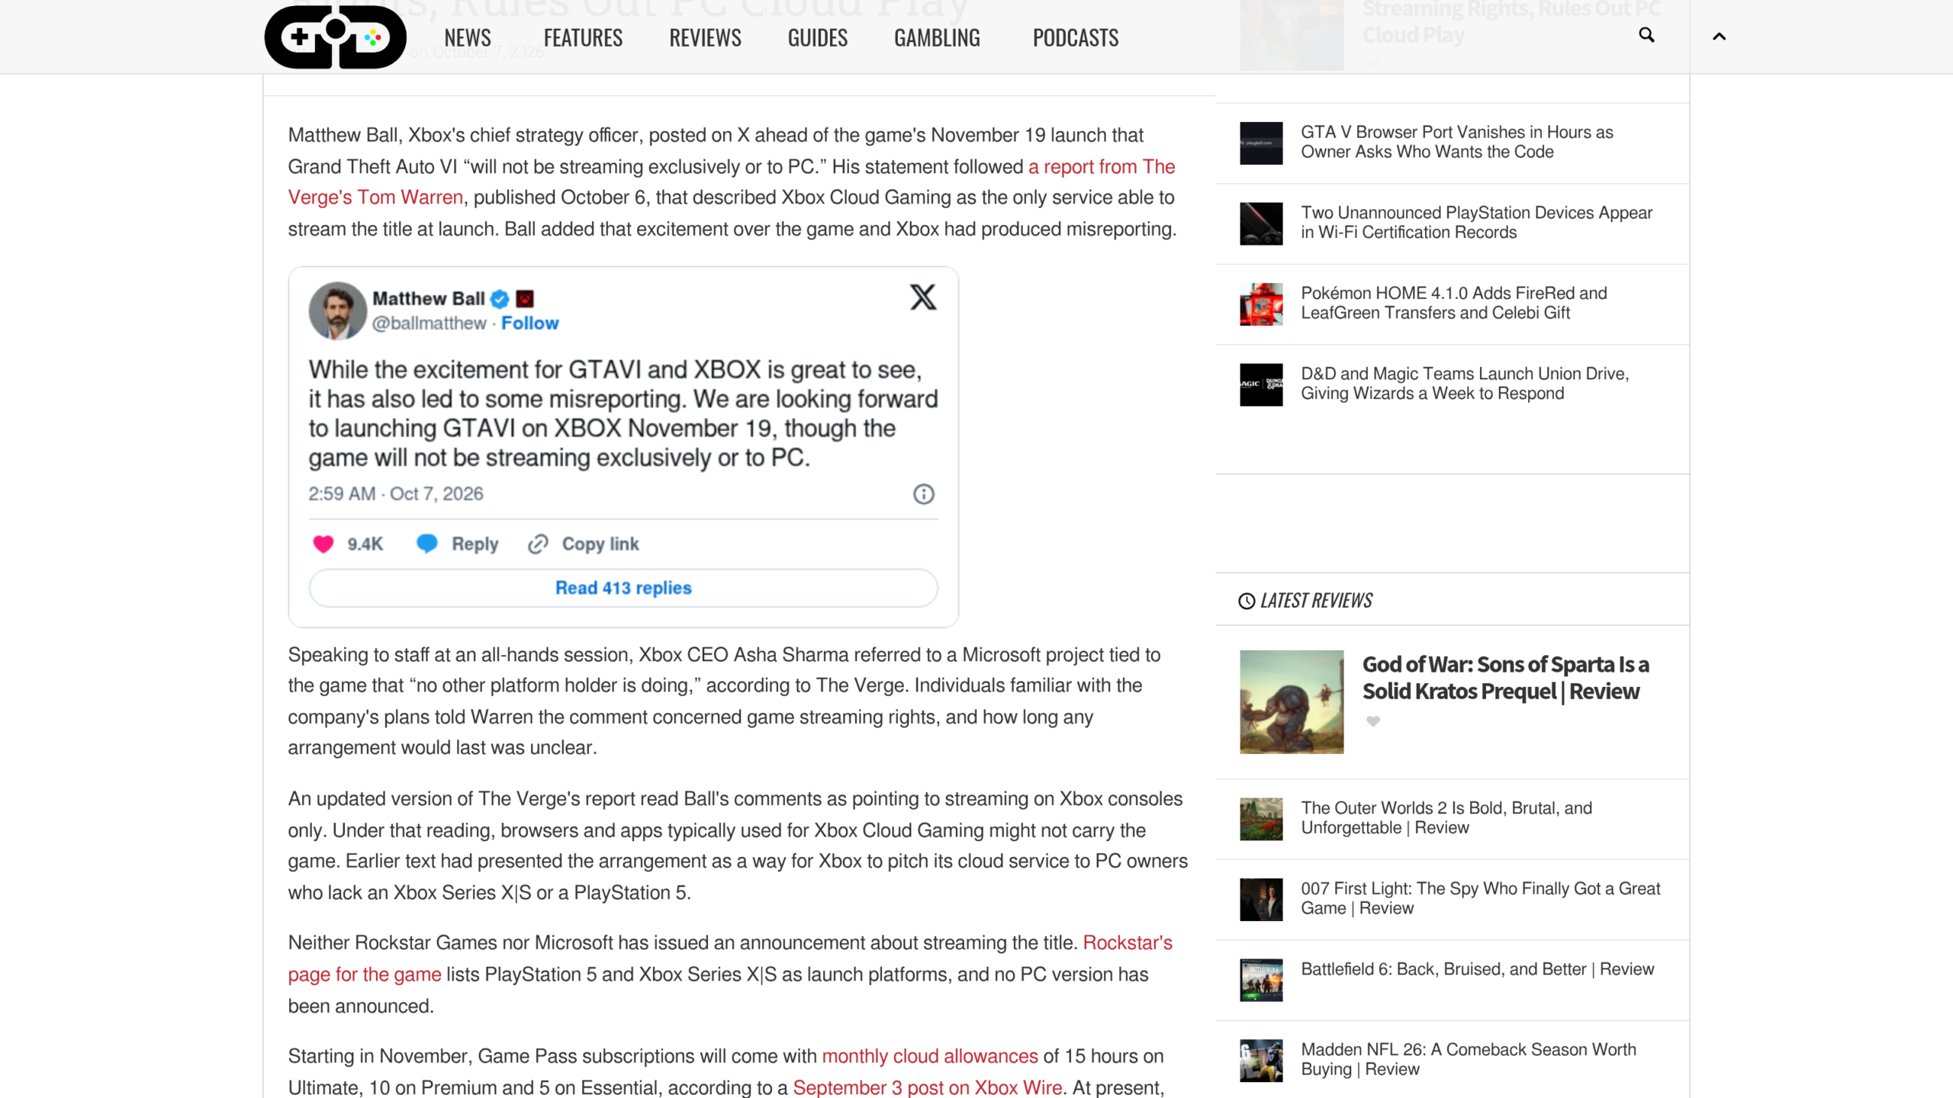The width and height of the screenshot is (1953, 1098).
Task: Open monthly cloud allowances link
Action: click(x=929, y=1056)
